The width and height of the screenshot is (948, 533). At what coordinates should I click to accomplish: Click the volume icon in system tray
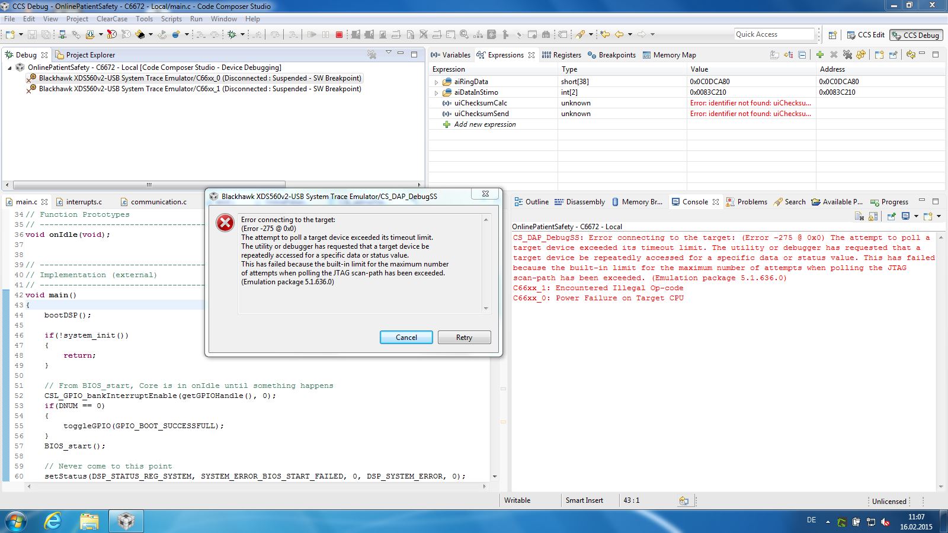(885, 522)
